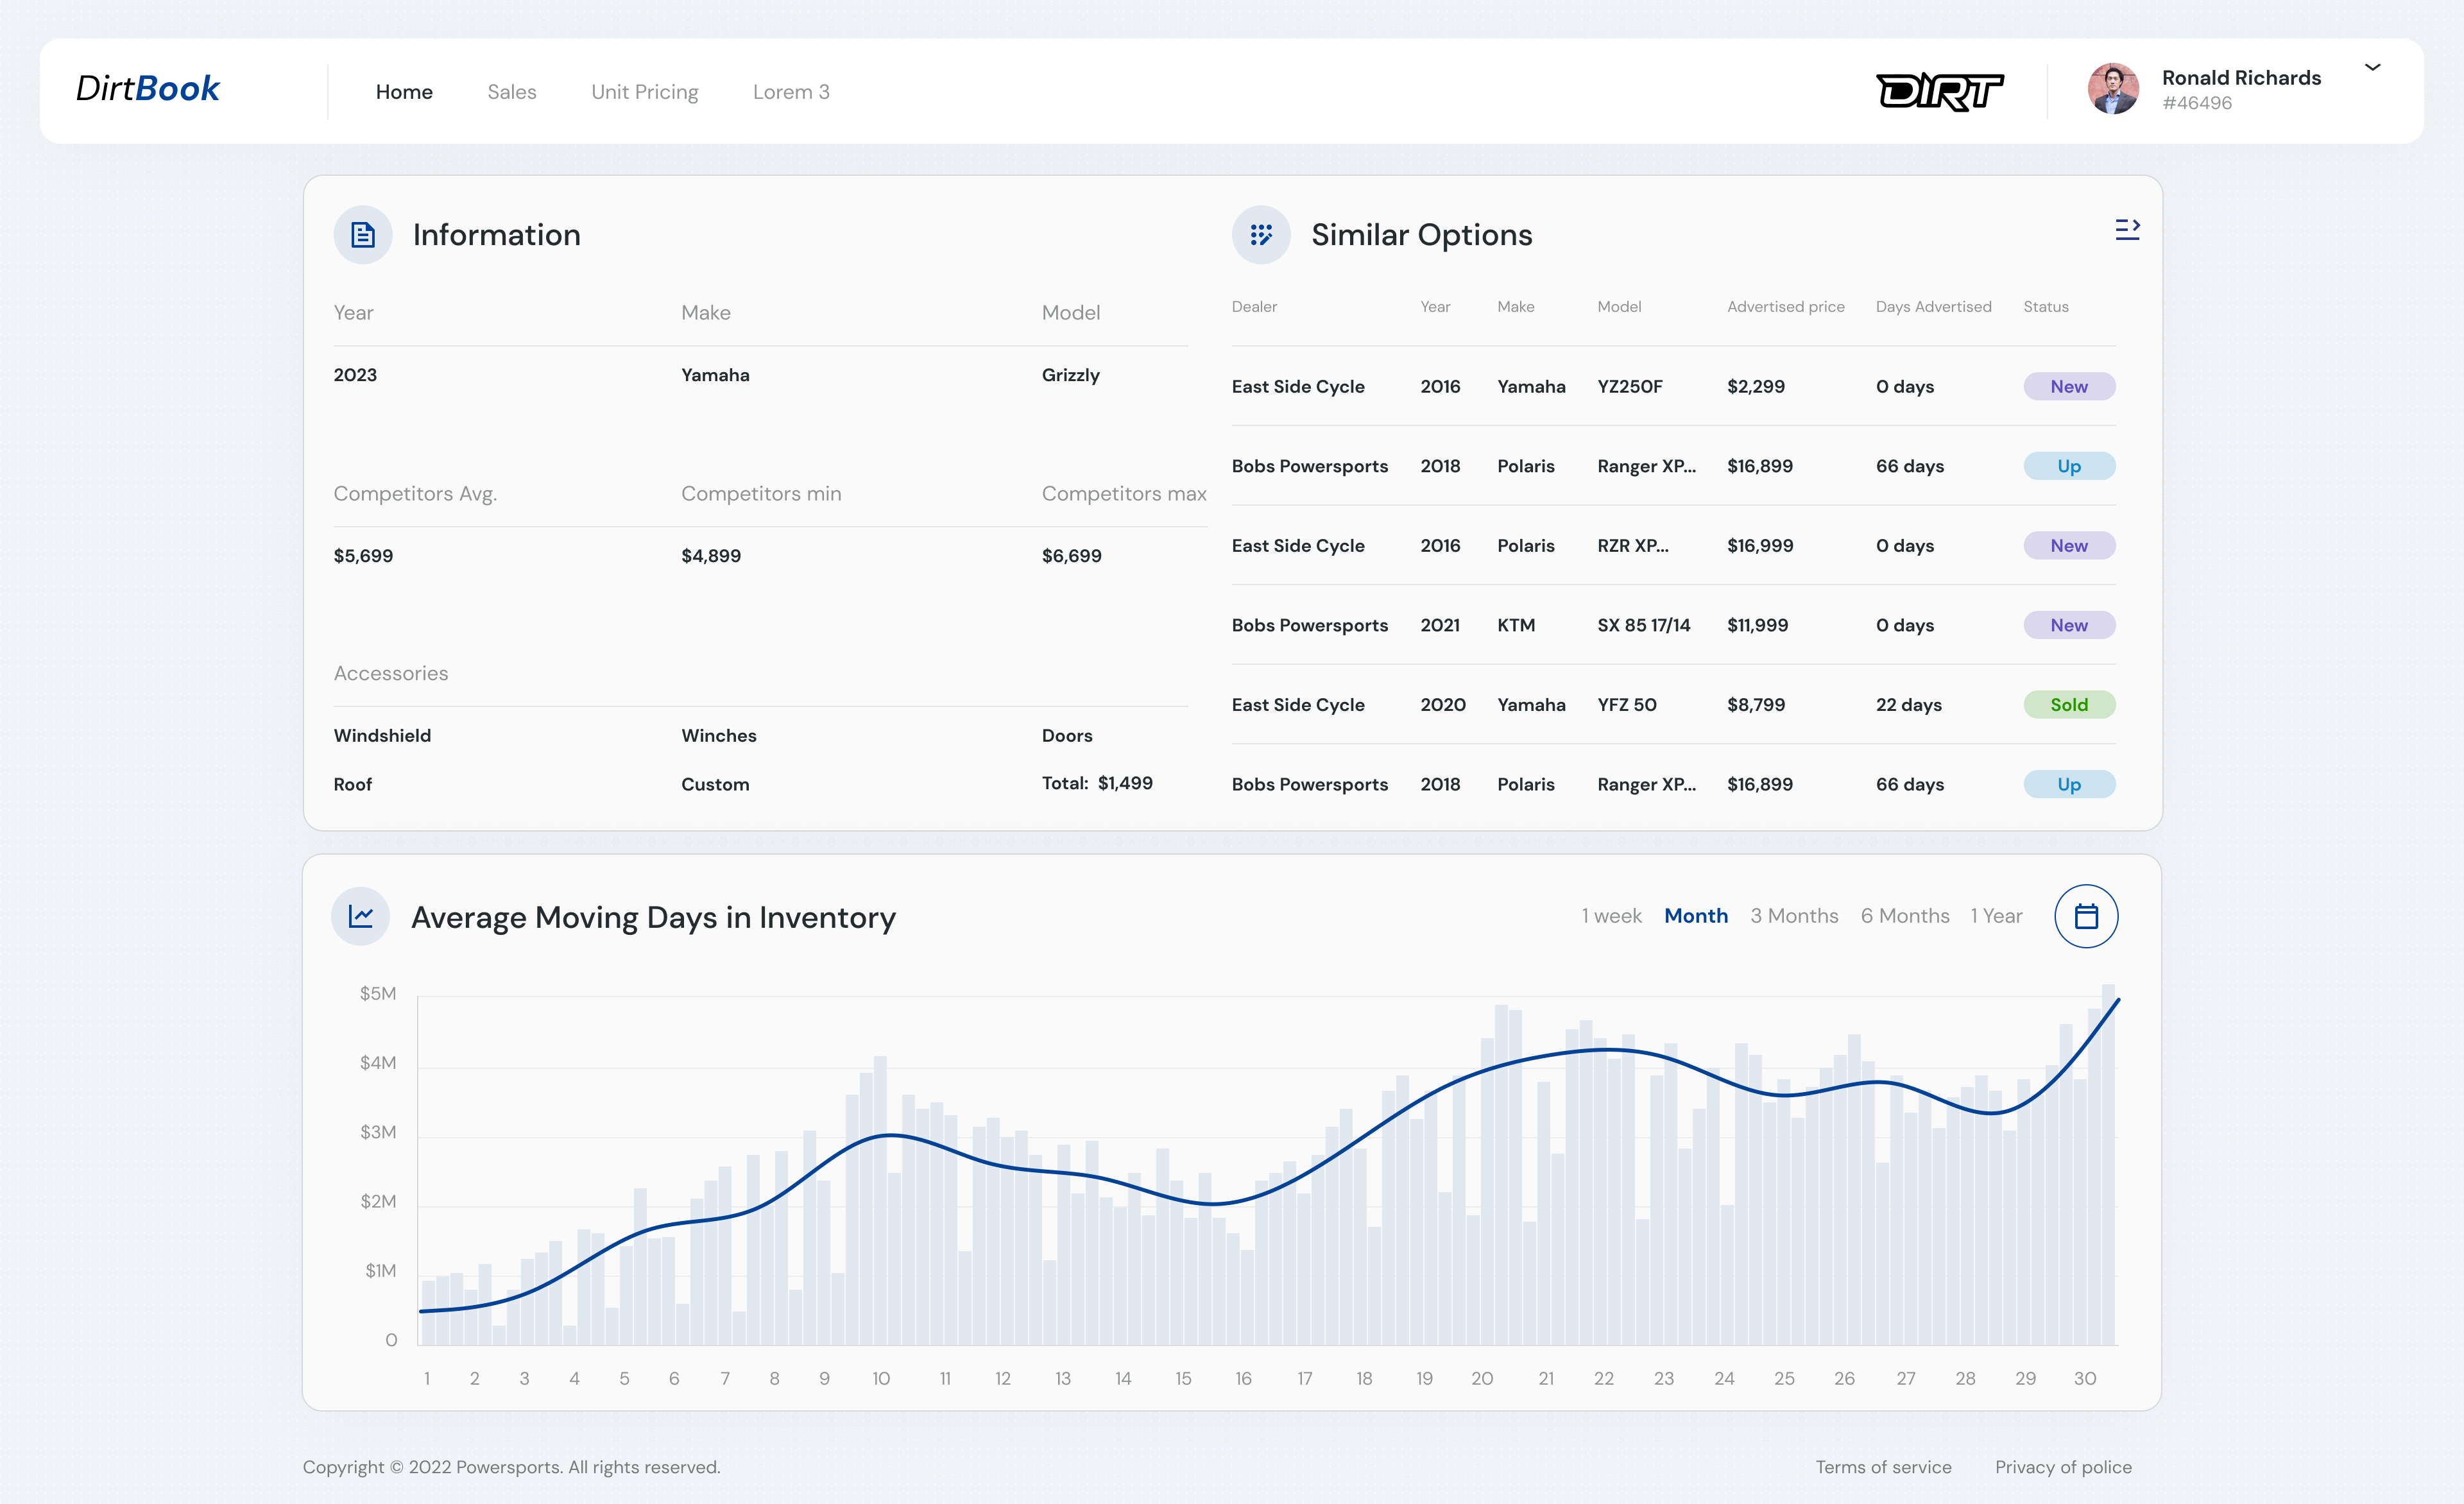The width and height of the screenshot is (2464, 1504).
Task: Select the 1 week range
Action: (x=1611, y=916)
